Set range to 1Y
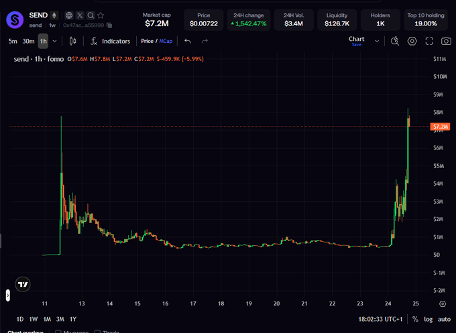This screenshot has width=456, height=333. coord(73,319)
